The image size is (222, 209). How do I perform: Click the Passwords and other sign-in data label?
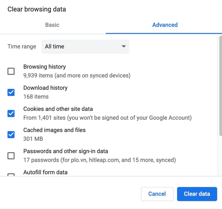(66, 151)
